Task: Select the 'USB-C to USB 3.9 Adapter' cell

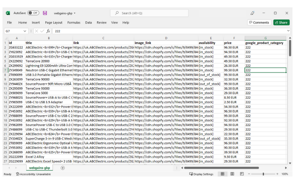Action: [x=49, y=102]
